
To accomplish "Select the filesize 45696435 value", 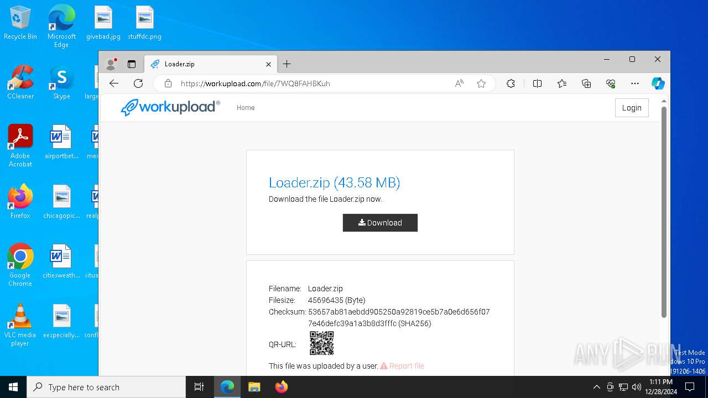I will (336, 300).
